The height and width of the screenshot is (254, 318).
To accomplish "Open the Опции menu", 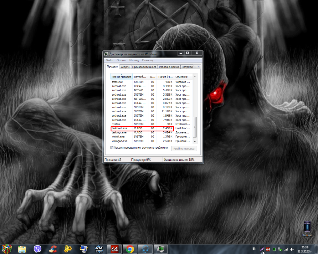I will click(x=121, y=60).
